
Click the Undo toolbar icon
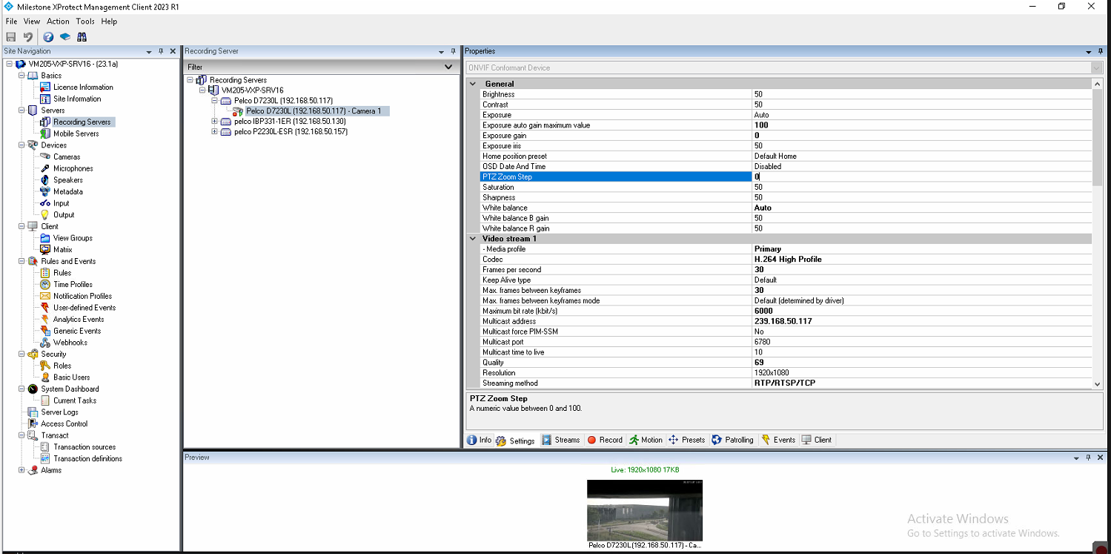coord(27,36)
